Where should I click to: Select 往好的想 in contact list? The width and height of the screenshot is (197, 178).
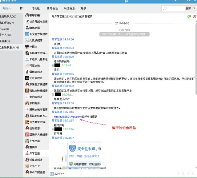click(36, 128)
